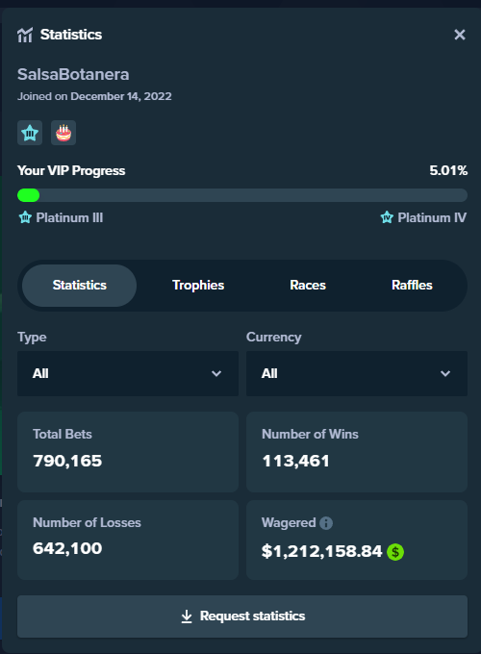Screen dimensions: 481x654
Task: Close the Statistics panel with X
Action: [459, 35]
